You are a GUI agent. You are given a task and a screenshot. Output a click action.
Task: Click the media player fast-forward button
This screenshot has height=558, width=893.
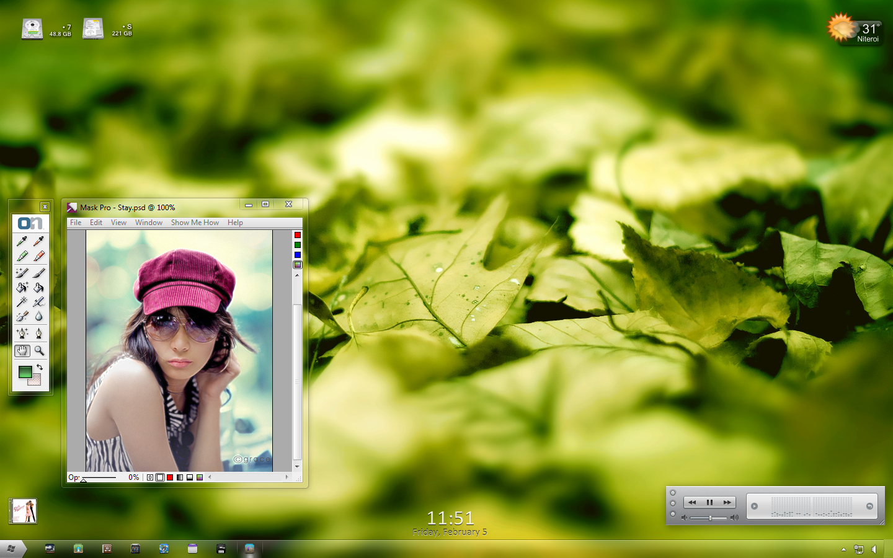[727, 503]
